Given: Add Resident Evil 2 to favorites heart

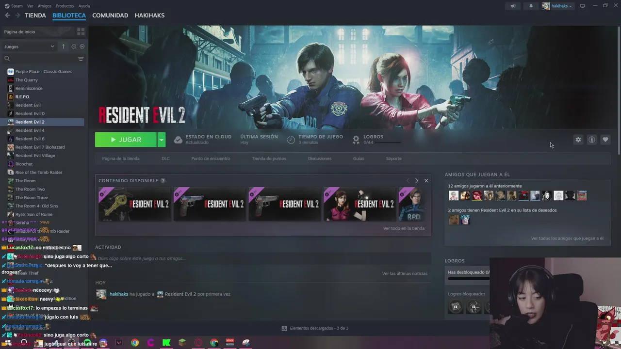Looking at the screenshot, I should click(605, 140).
